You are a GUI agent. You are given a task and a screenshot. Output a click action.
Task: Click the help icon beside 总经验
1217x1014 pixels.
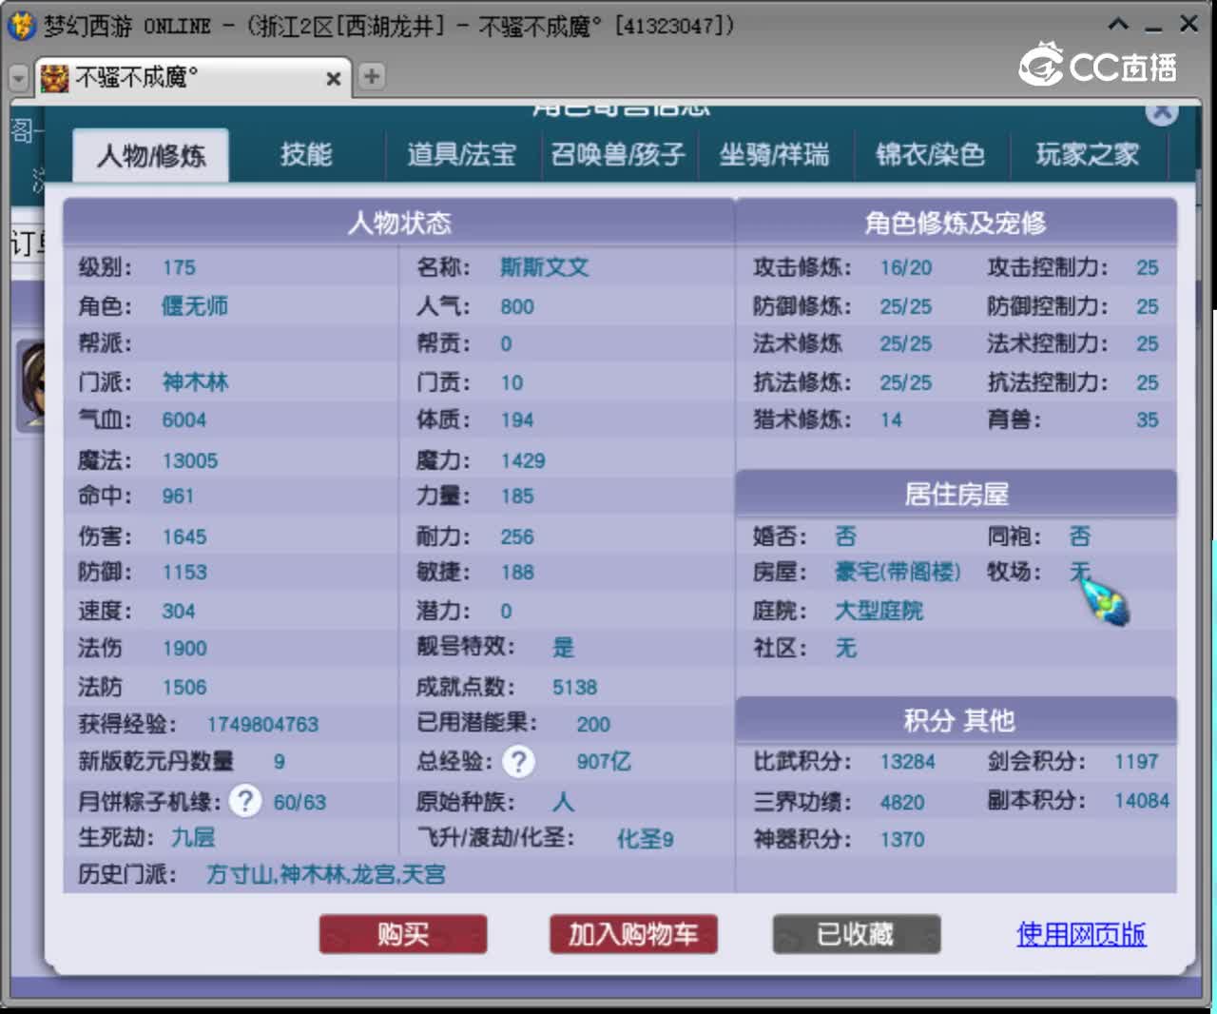pyautogui.click(x=518, y=761)
